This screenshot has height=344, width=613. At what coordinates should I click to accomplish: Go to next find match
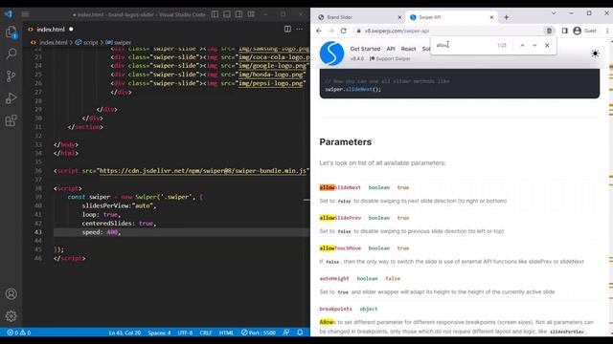(x=534, y=45)
